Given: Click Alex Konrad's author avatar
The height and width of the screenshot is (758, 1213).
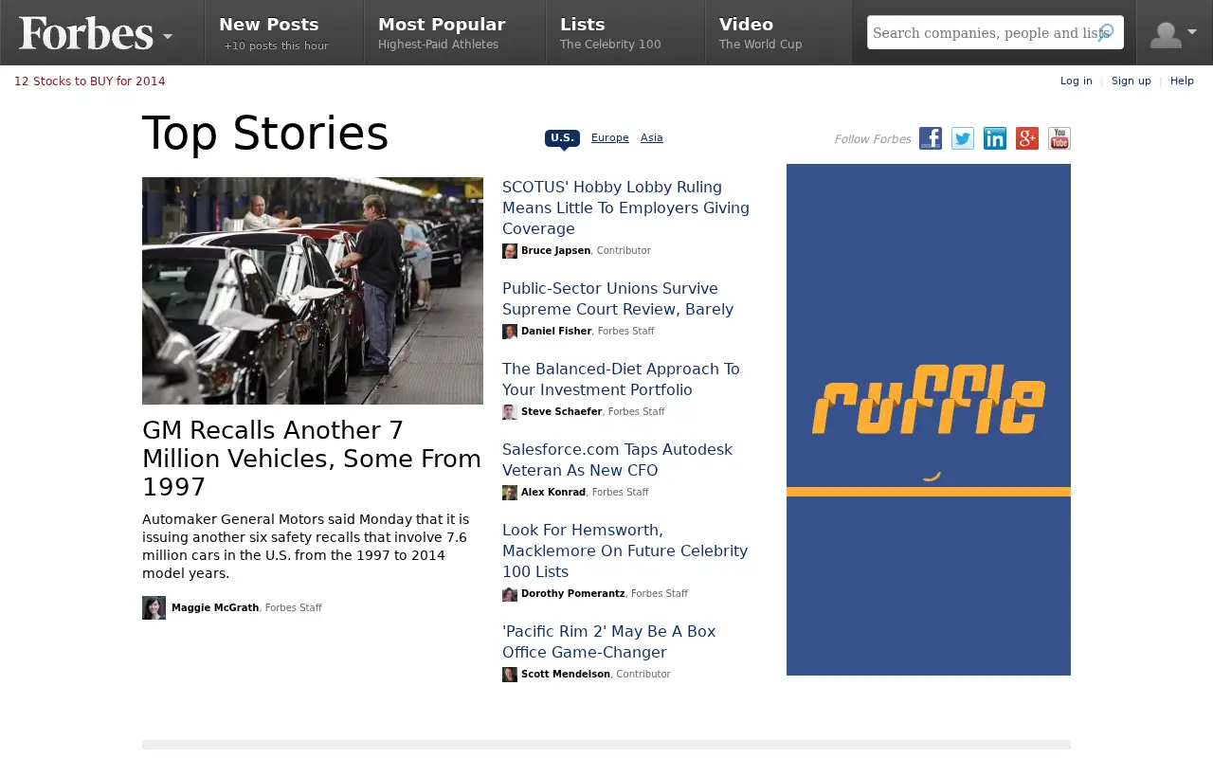Looking at the screenshot, I should coord(510,493).
